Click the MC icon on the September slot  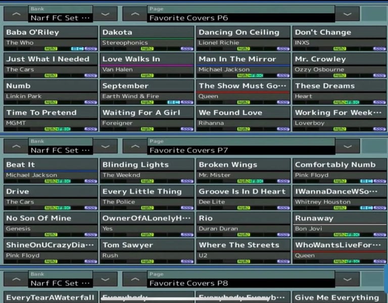[173, 102]
